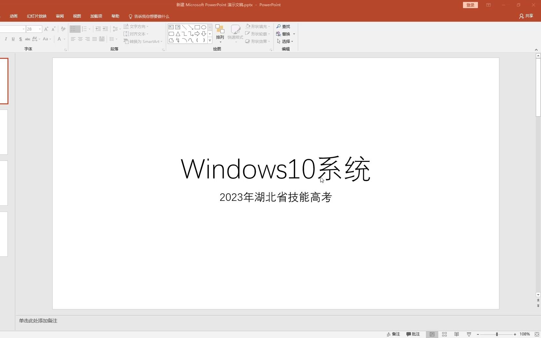Enable justified paragraph alignment
This screenshot has width=541, height=338.
coord(94,39)
